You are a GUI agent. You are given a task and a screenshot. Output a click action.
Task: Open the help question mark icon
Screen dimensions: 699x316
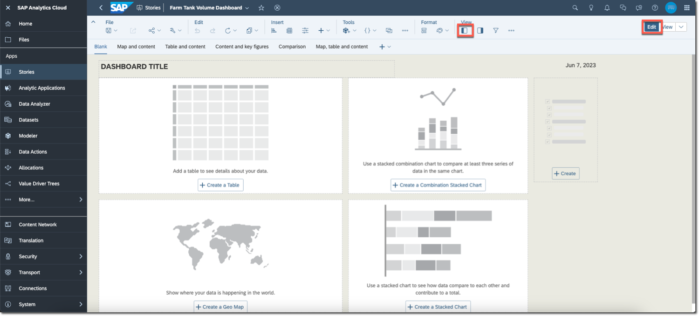pyautogui.click(x=655, y=8)
